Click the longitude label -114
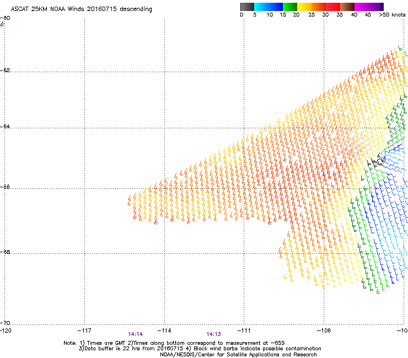 pos(164,330)
